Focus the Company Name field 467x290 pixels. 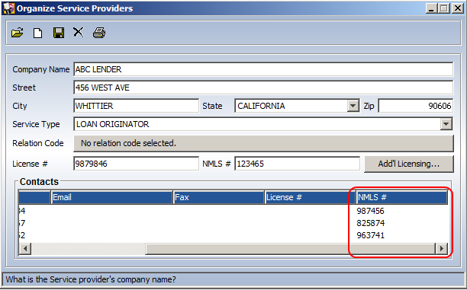click(263, 69)
